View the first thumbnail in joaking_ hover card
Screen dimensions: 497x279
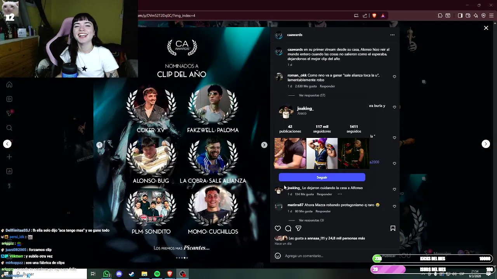click(290, 153)
